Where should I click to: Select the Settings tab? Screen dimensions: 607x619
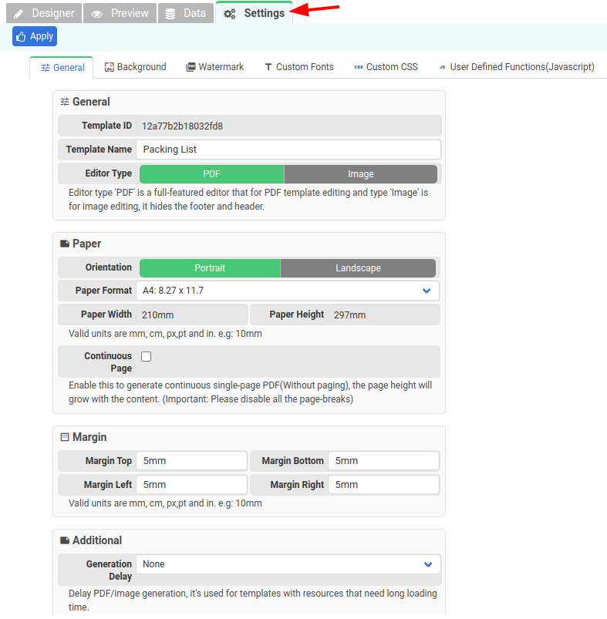(x=254, y=12)
